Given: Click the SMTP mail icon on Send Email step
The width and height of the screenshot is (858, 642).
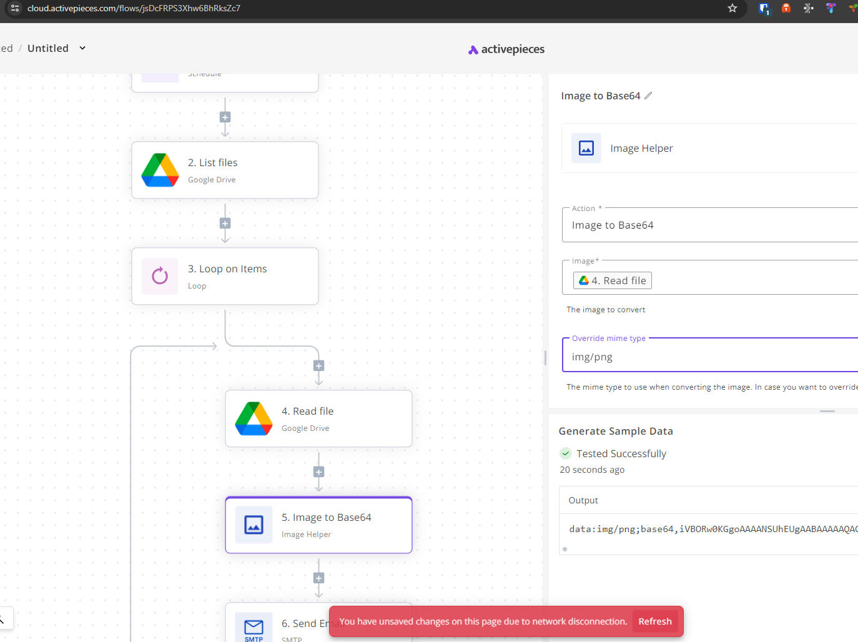Looking at the screenshot, I should pos(254,627).
